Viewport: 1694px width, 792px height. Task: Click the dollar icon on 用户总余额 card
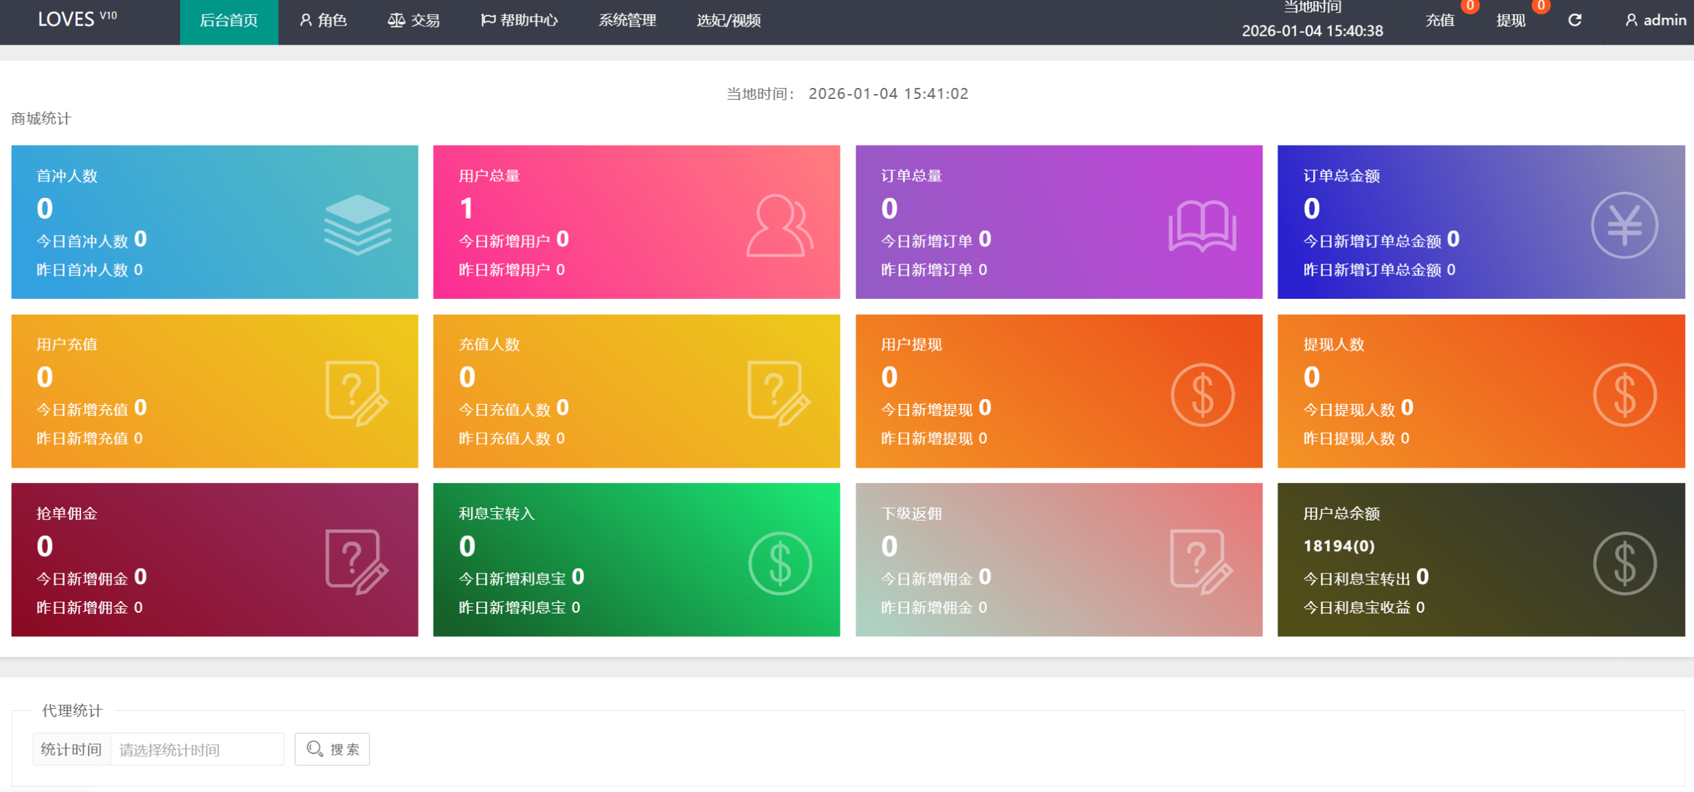pos(1624,563)
